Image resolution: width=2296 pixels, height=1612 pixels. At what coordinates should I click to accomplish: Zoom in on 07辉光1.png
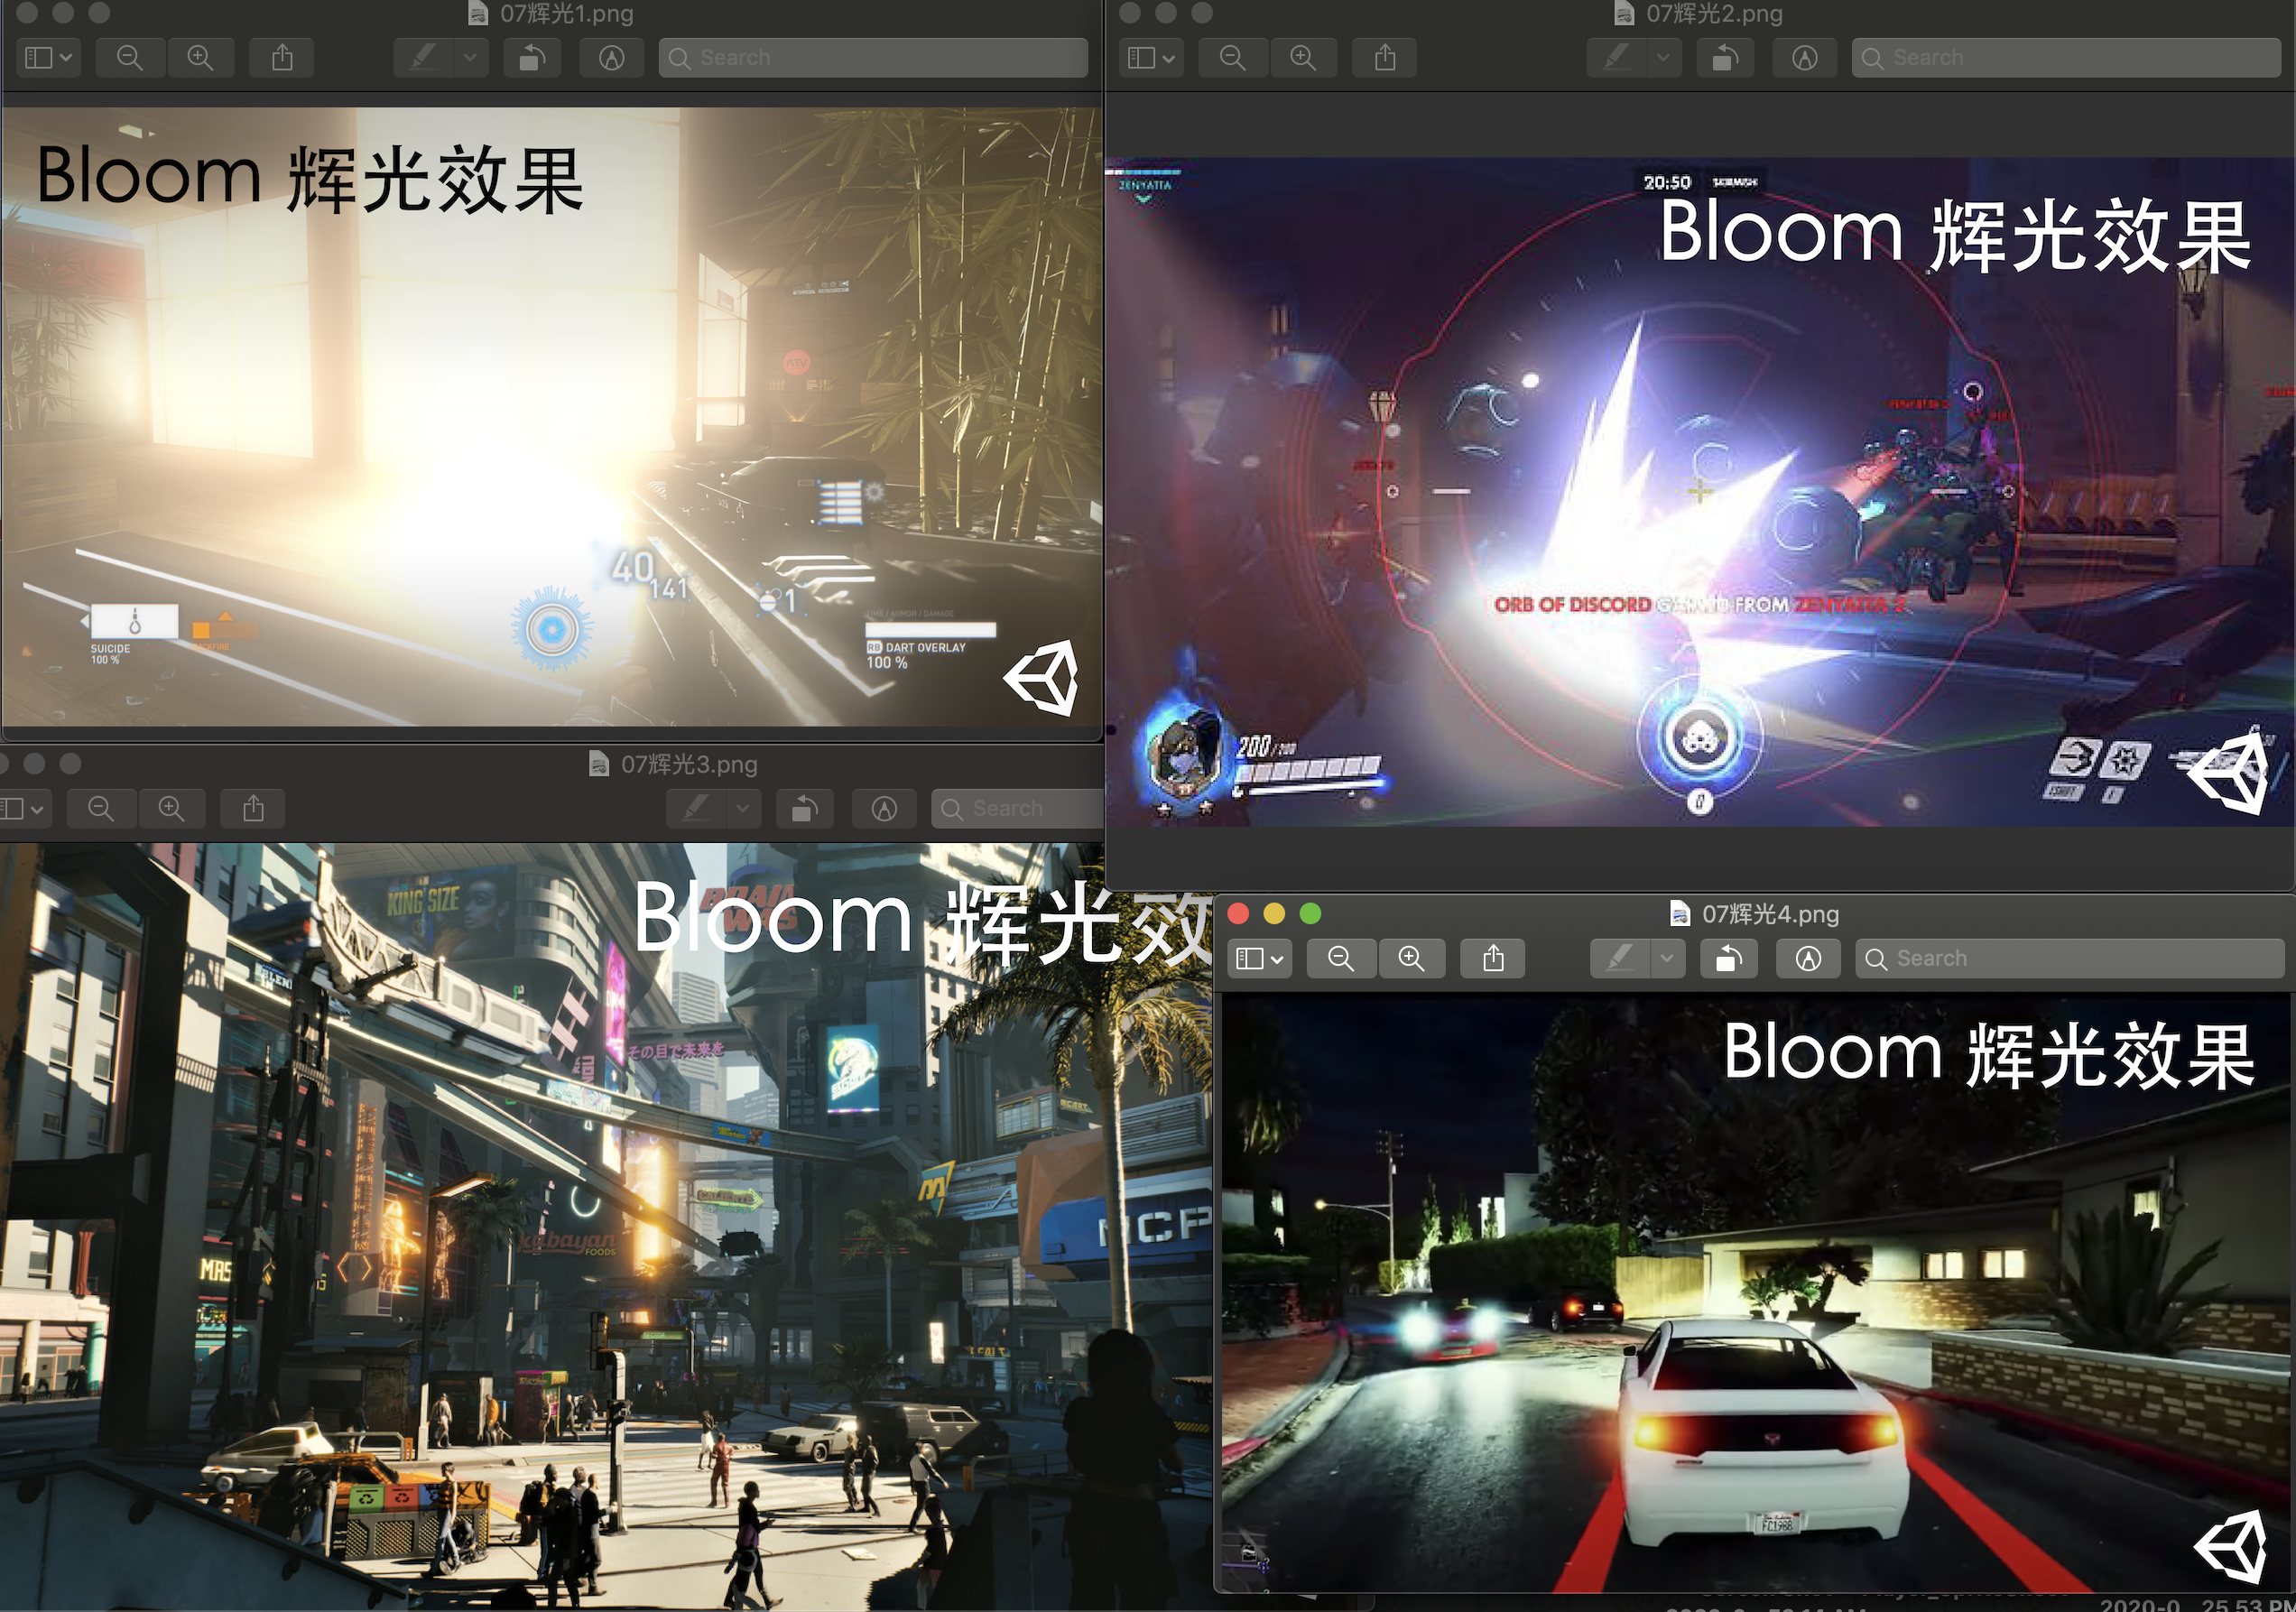[200, 58]
